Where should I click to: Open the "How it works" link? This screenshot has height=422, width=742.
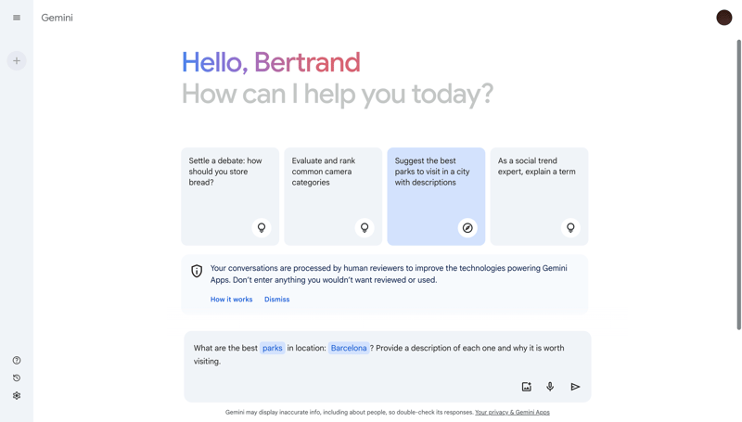coord(231,300)
